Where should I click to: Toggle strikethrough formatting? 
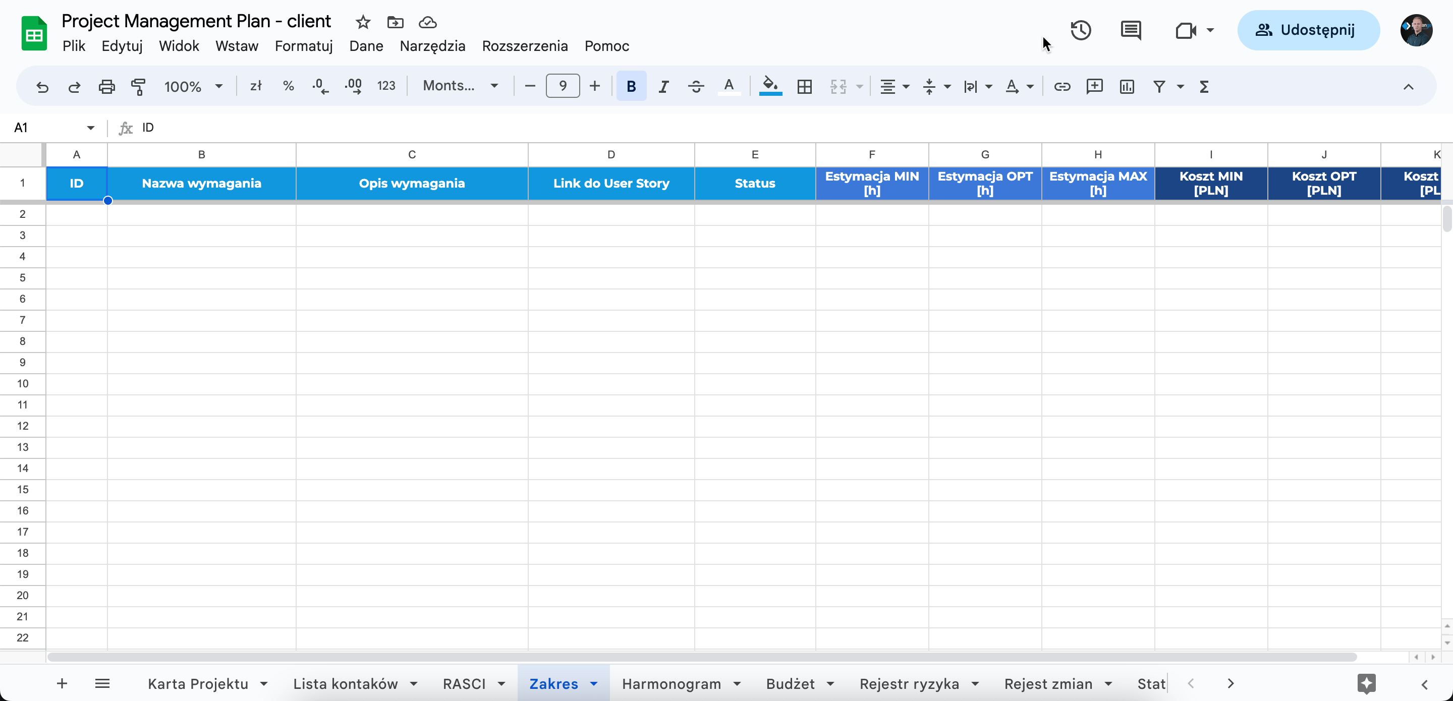pyautogui.click(x=696, y=86)
